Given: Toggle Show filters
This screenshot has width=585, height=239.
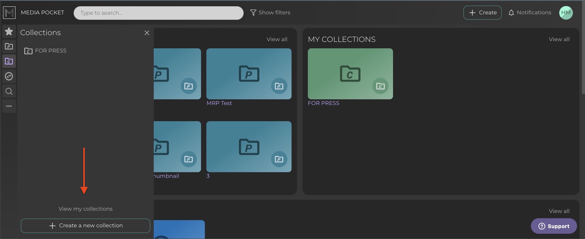Looking at the screenshot, I should click(x=270, y=12).
